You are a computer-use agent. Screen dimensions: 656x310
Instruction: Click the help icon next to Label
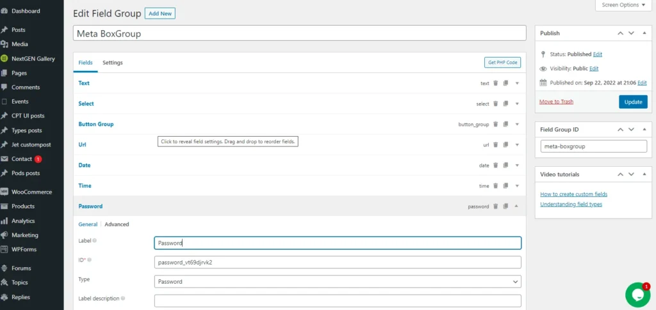(95, 241)
